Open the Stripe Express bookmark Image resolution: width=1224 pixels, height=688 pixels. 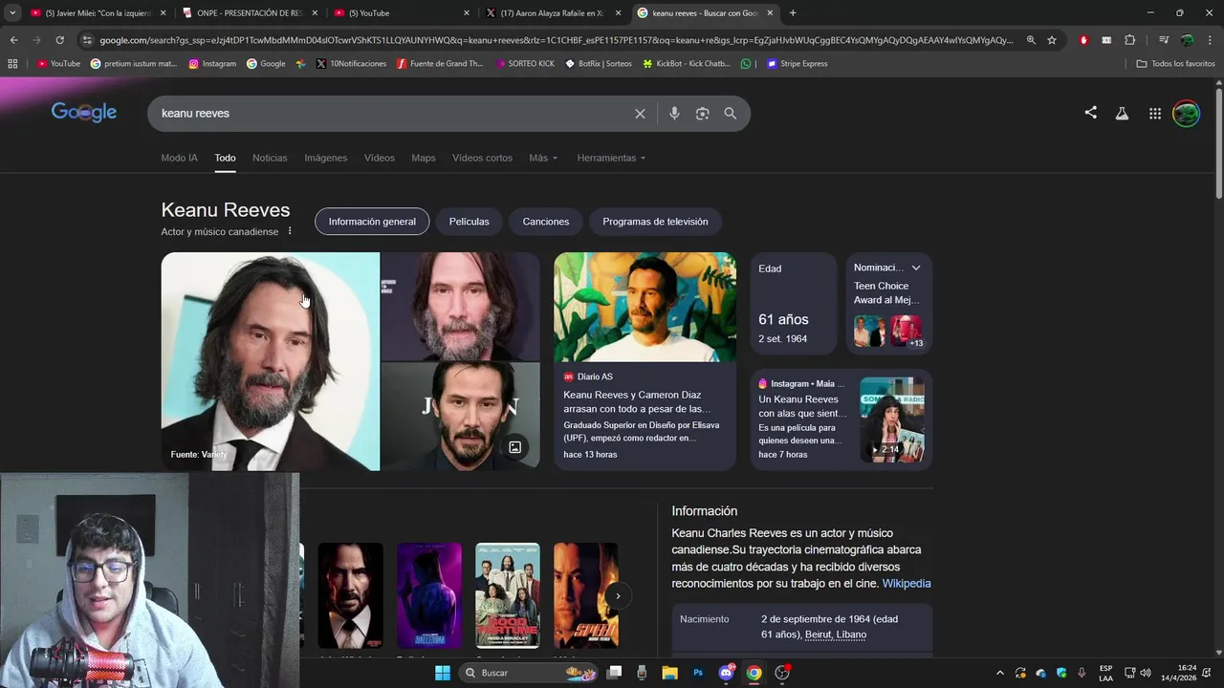click(798, 64)
